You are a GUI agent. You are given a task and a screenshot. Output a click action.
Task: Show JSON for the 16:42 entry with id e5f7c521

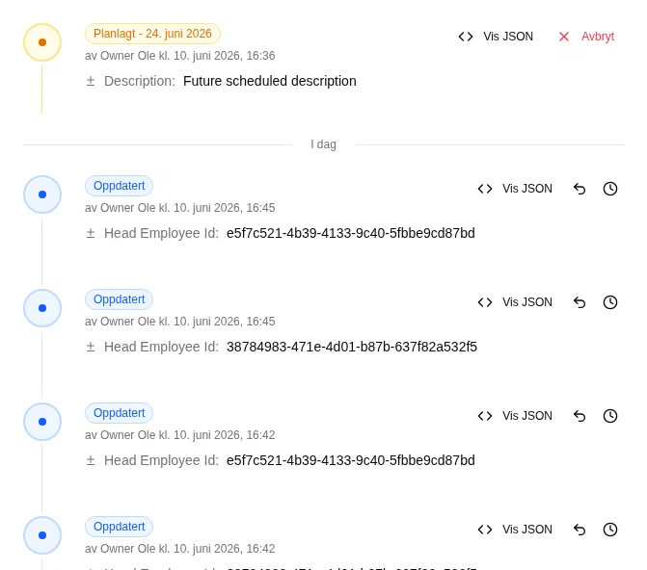(515, 415)
